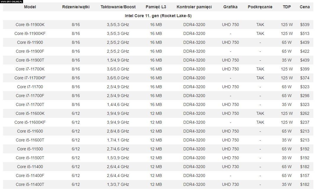Click the Taktowanie/Boost column header
316x190 pixels.
[118, 7]
